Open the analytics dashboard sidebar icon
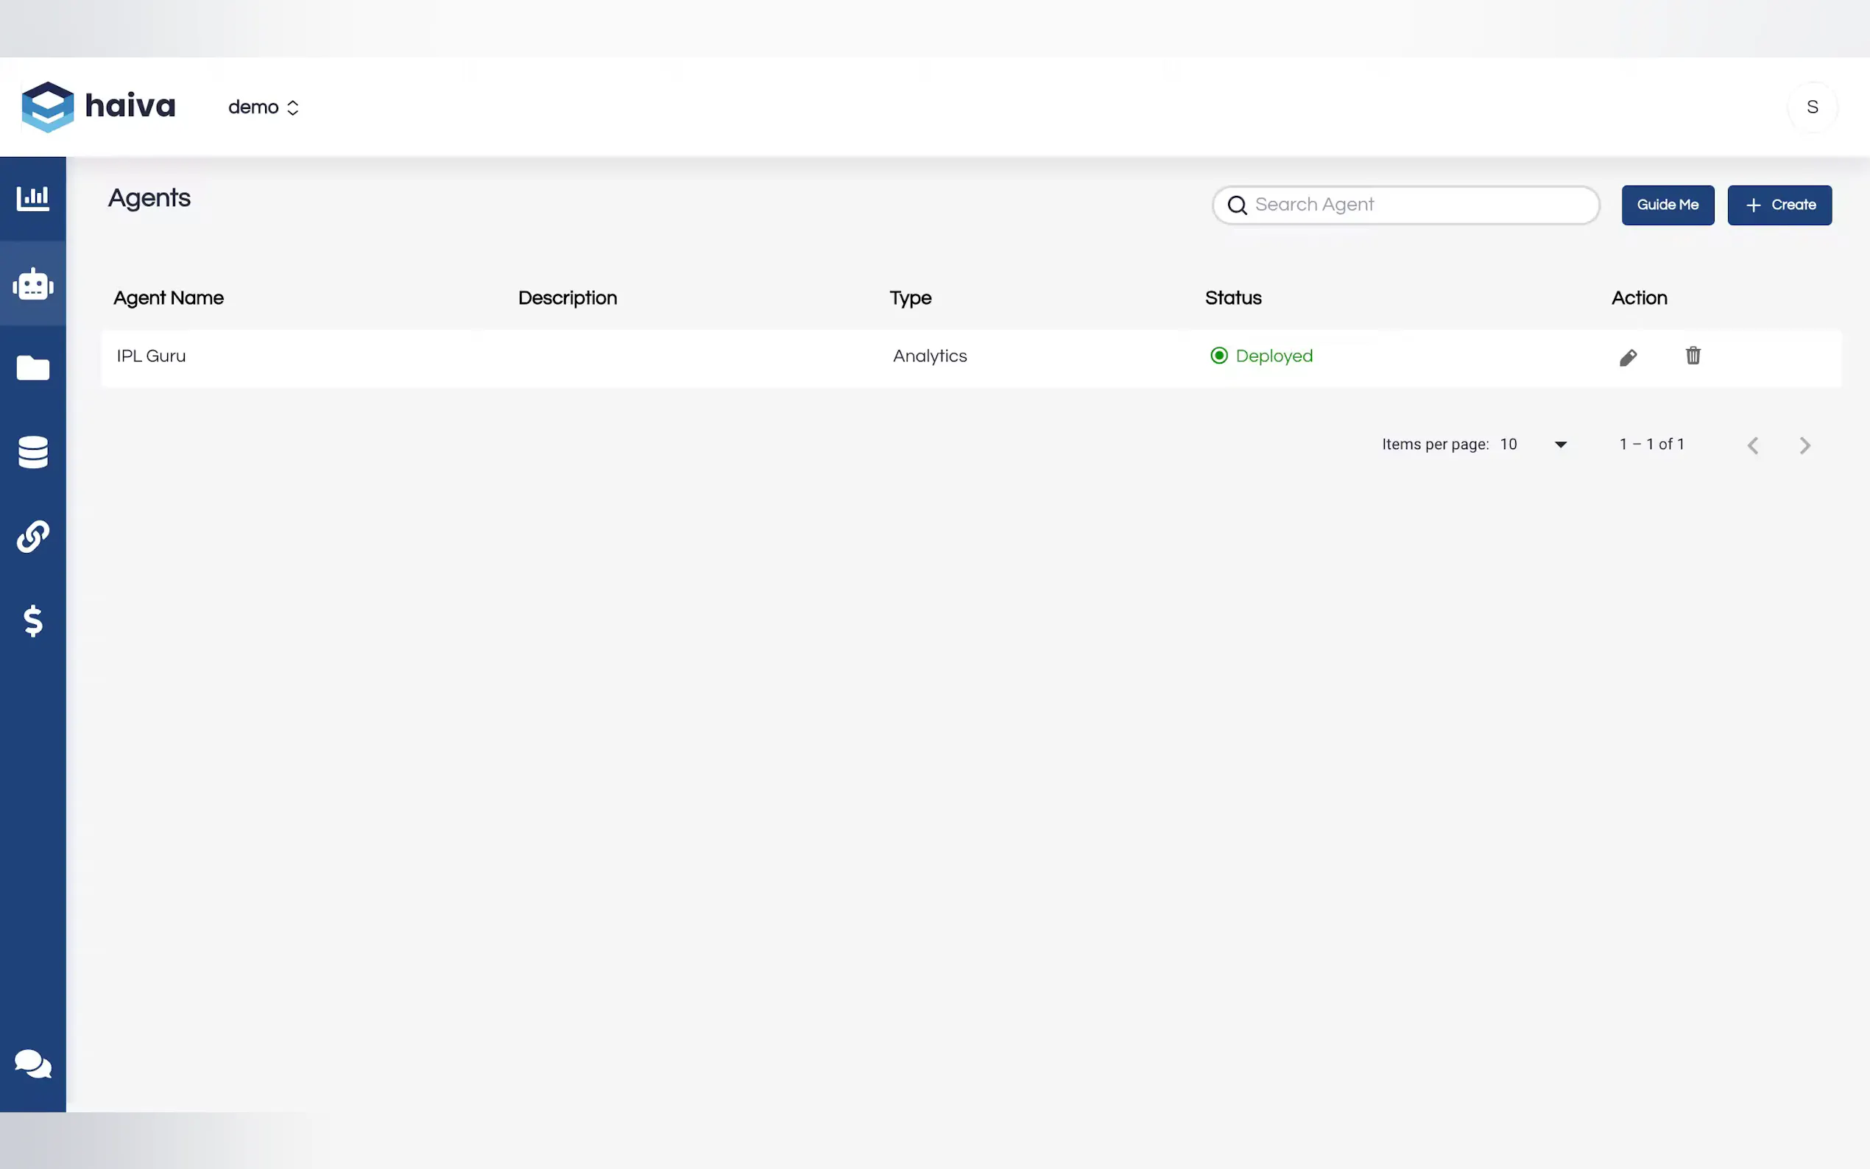 coord(32,199)
